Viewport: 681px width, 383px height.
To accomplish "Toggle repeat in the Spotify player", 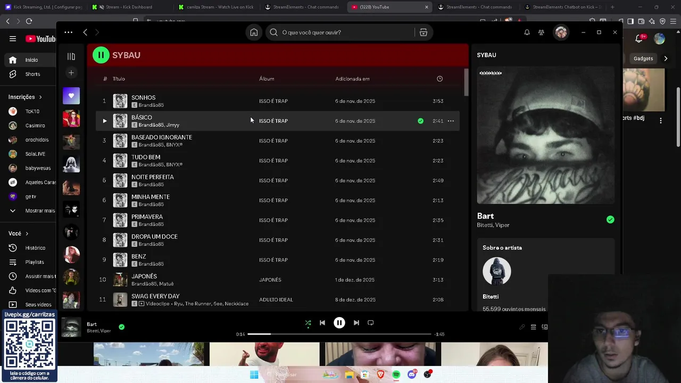I will (x=370, y=323).
